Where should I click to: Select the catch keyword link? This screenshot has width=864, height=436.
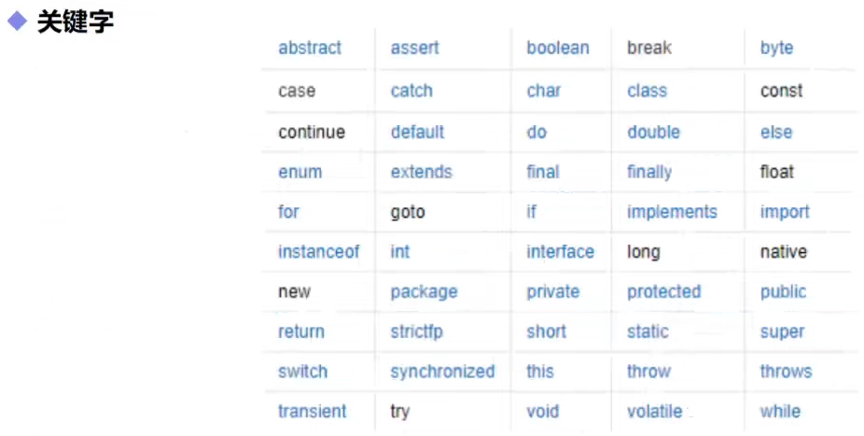coord(411,91)
